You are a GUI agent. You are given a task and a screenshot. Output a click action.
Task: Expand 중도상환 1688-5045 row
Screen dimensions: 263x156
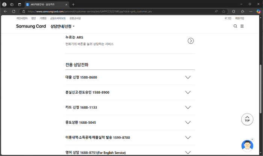point(130,123)
